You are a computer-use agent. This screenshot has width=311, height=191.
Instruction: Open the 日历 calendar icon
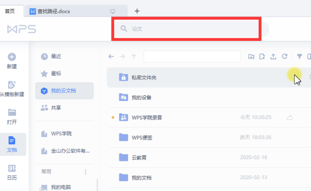pyautogui.click(x=12, y=168)
